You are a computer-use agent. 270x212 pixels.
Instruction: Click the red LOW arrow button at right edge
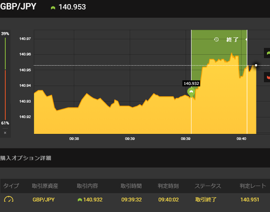point(267,77)
